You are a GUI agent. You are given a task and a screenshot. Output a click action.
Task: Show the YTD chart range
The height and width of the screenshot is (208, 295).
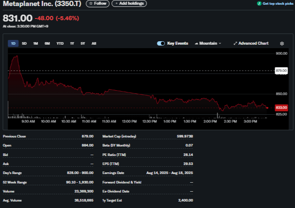tap(60, 43)
